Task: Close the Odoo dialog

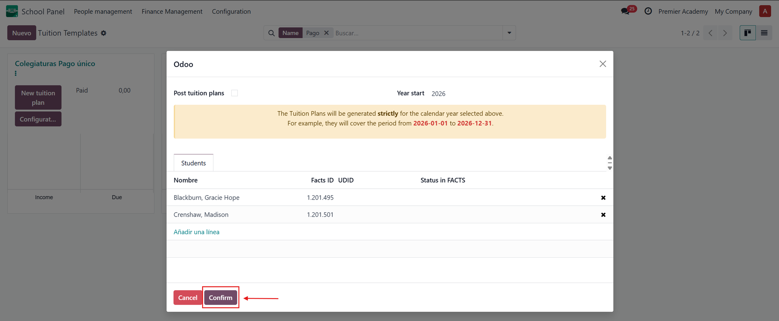Action: tap(603, 64)
